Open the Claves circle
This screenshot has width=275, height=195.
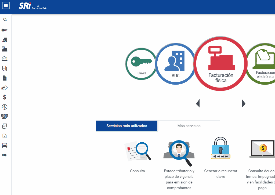(x=141, y=64)
